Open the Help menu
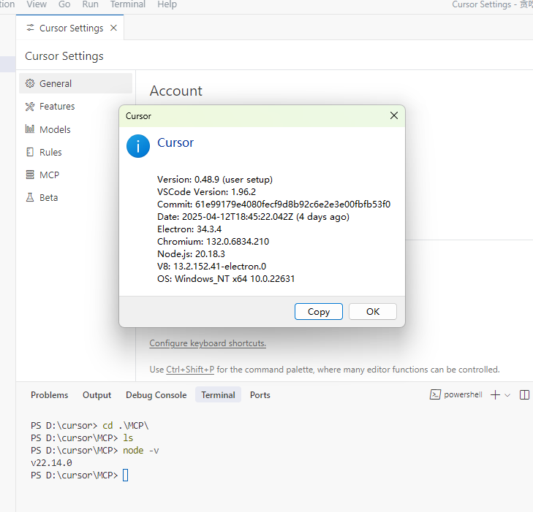This screenshot has width=533, height=512. point(167,4)
